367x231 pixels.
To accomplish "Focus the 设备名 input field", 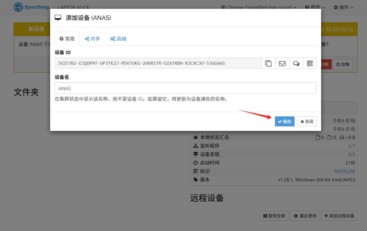I will click(186, 88).
